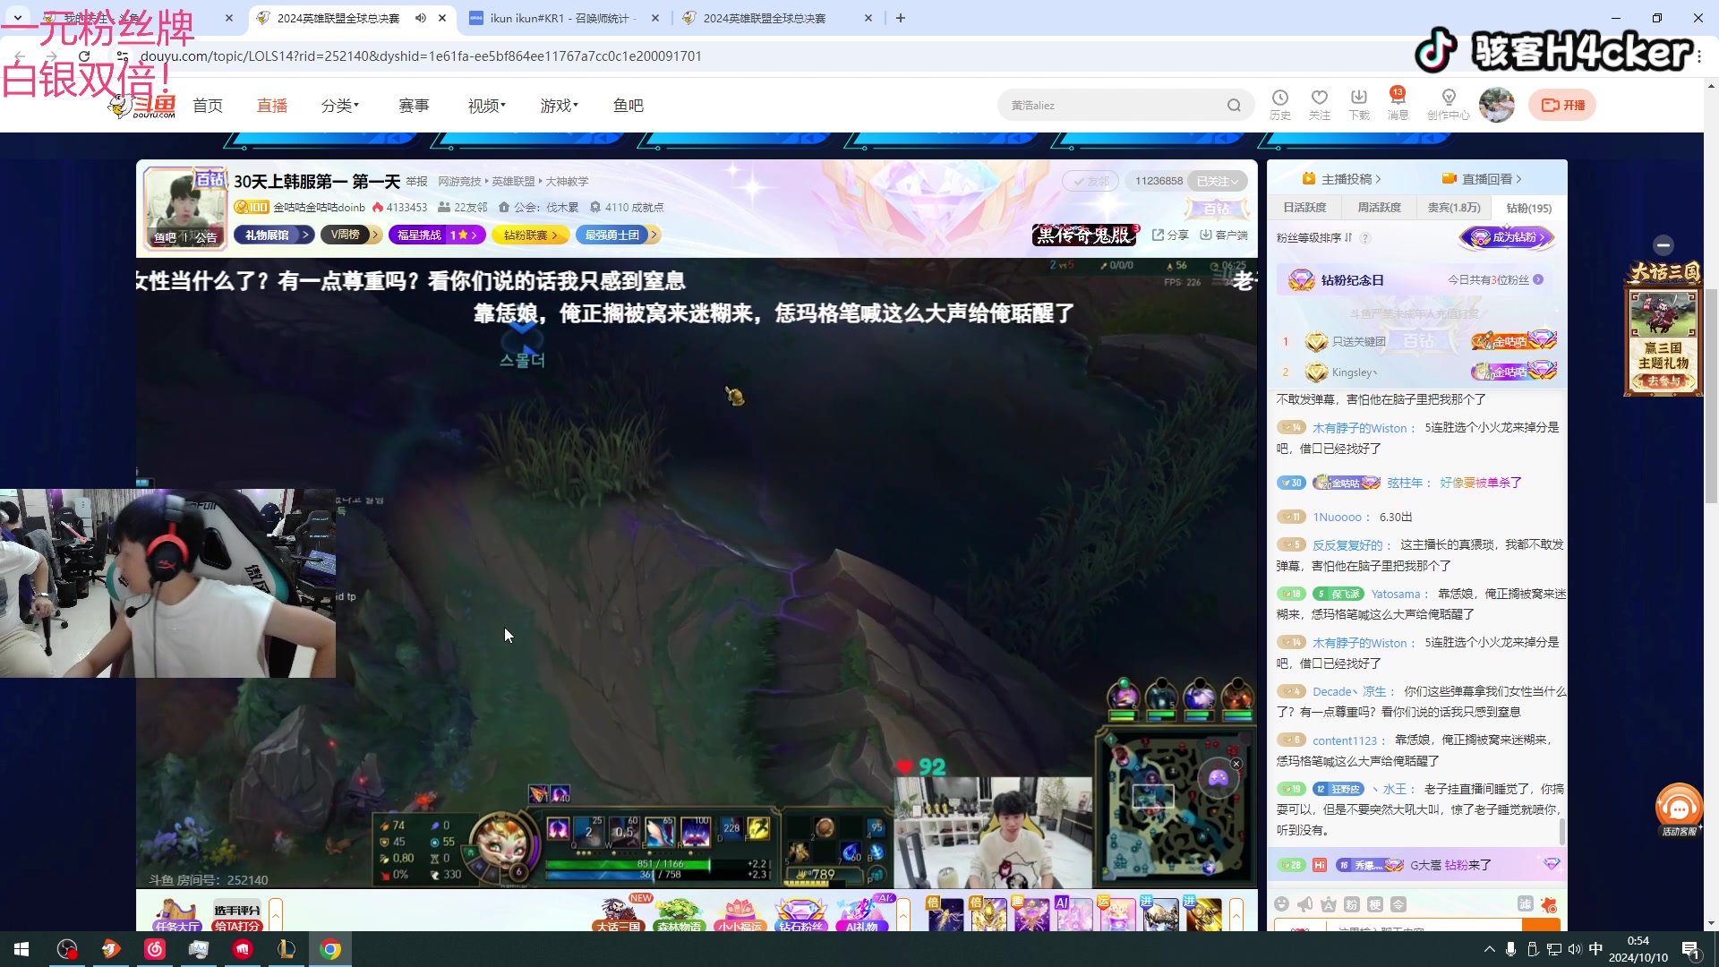This screenshot has width=1719, height=967.
Task: Open the 选手评分 player rating icon
Action: pyautogui.click(x=237, y=916)
